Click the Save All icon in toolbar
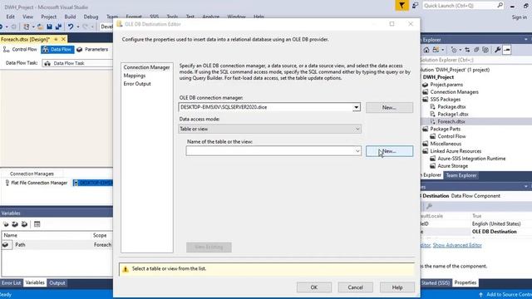This screenshot has height=299, width=532. coord(58,27)
